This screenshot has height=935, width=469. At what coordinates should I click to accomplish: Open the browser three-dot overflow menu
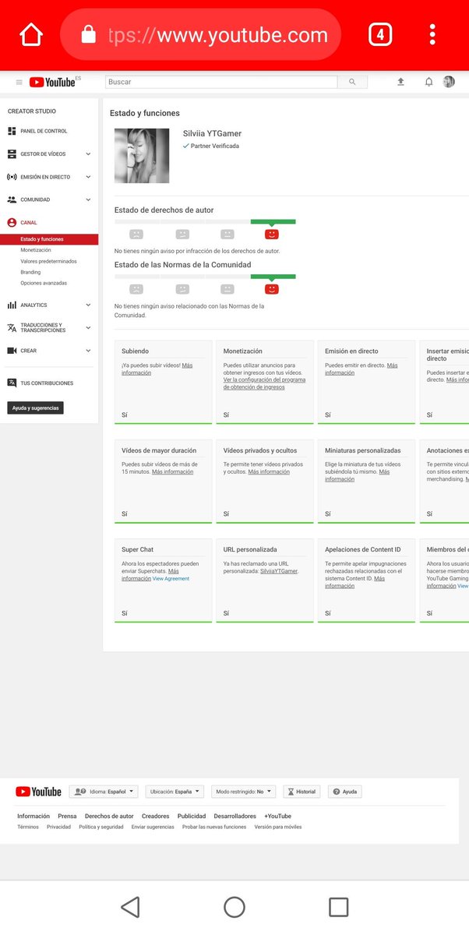point(432,34)
